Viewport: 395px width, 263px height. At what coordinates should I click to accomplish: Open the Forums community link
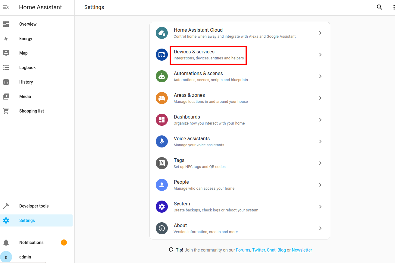pyautogui.click(x=243, y=250)
